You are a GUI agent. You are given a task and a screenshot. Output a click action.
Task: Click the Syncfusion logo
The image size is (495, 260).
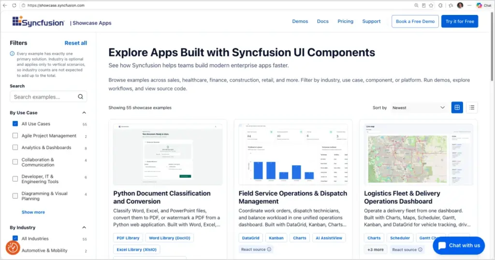pyautogui.click(x=38, y=21)
